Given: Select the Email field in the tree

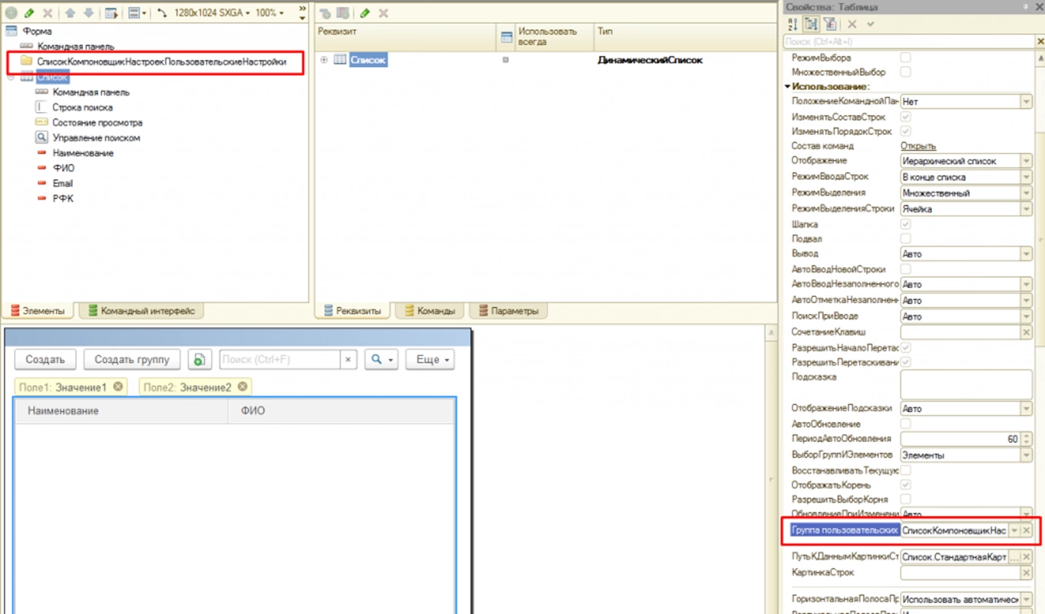Looking at the screenshot, I should tap(63, 183).
